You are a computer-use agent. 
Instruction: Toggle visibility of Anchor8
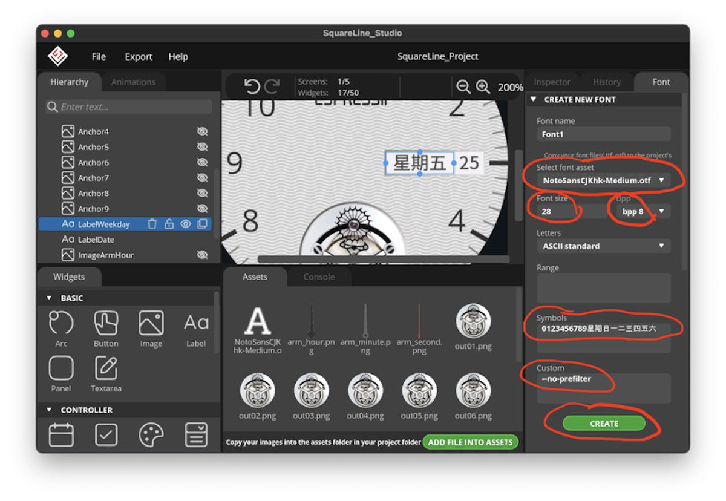coord(202,193)
